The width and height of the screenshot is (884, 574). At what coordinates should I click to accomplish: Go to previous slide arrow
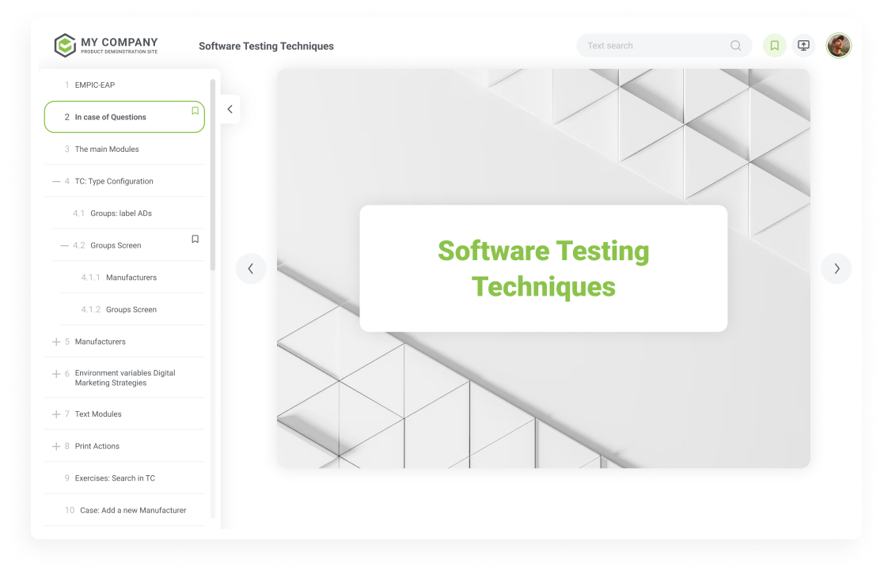coord(251,269)
